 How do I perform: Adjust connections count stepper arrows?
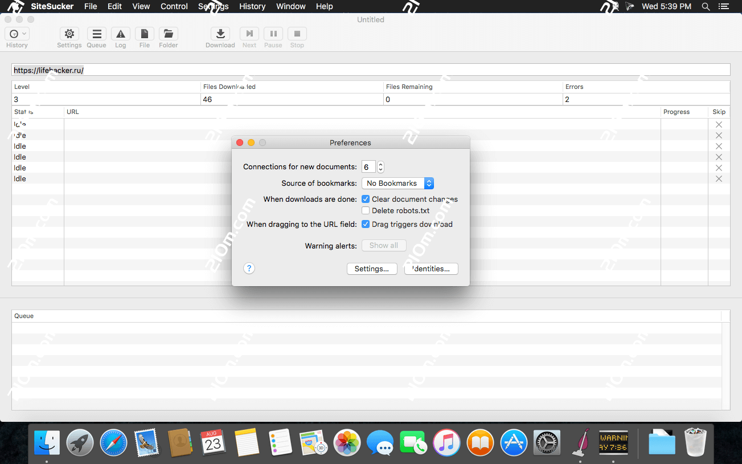[x=380, y=167]
